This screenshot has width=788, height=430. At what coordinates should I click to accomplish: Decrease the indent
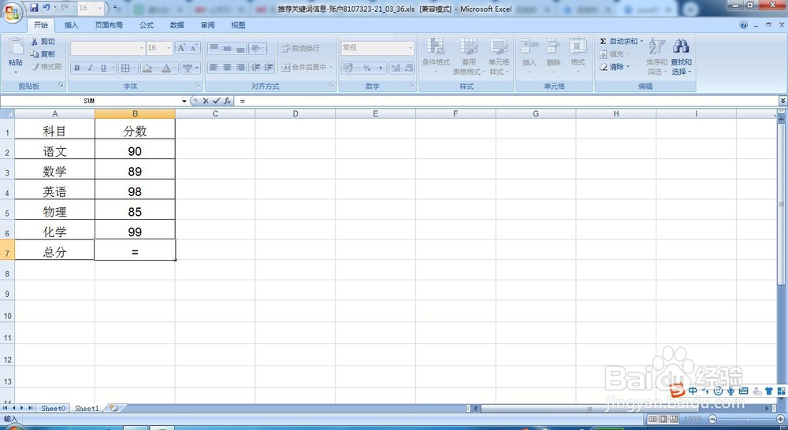click(255, 67)
